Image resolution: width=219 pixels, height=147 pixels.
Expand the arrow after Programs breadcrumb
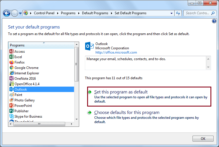(x=79, y=13)
